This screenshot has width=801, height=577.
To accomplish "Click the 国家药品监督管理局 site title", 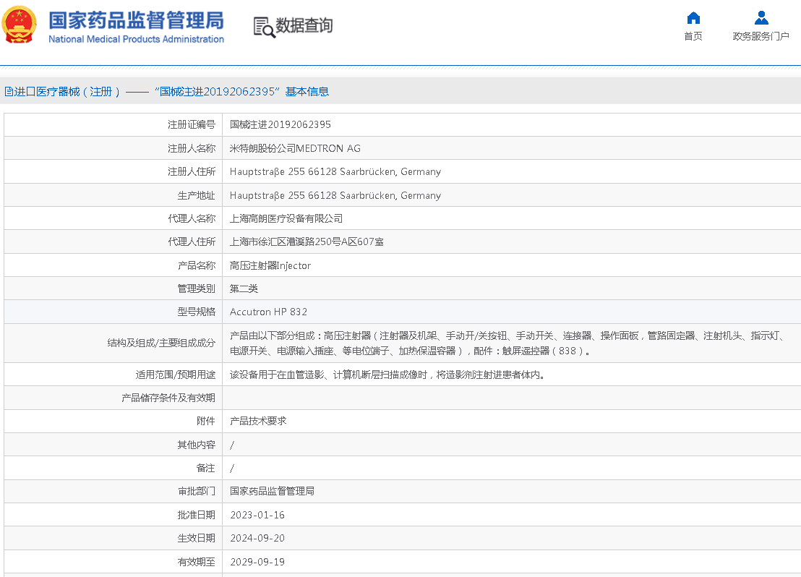I will (136, 20).
